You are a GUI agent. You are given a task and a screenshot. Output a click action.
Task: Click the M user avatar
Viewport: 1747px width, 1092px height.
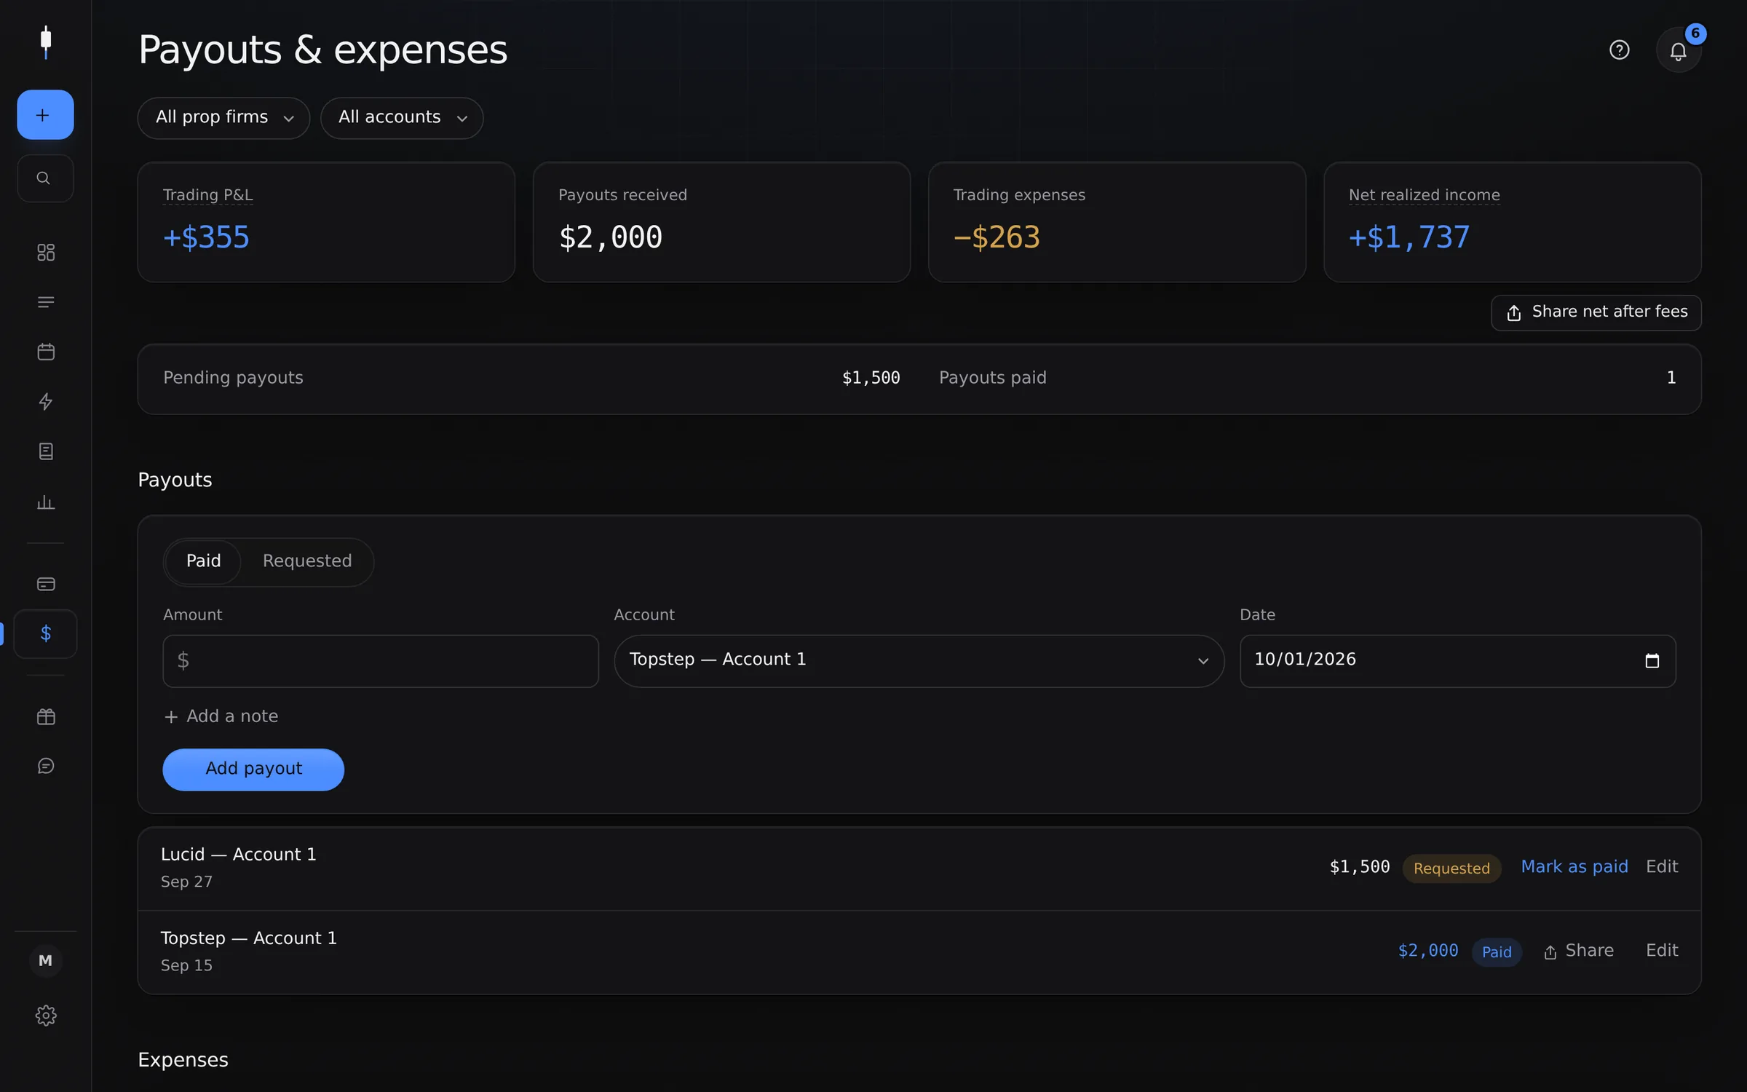(45, 960)
